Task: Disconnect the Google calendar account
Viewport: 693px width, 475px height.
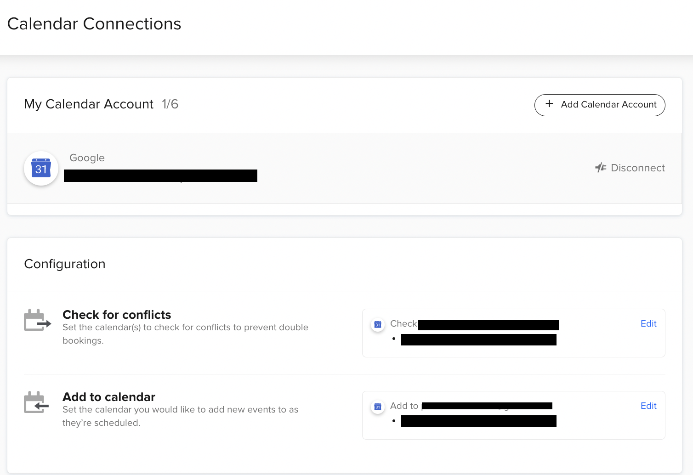Action: point(630,168)
